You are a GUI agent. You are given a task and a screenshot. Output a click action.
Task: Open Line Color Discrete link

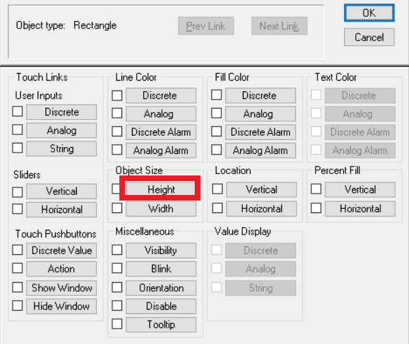coord(161,95)
